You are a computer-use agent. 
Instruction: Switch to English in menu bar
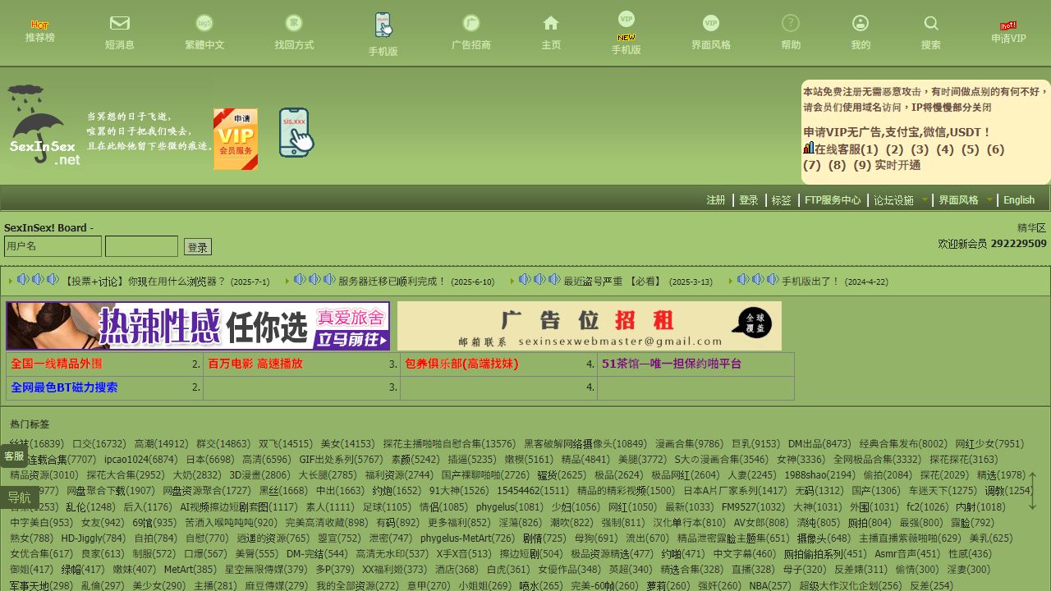point(1019,199)
